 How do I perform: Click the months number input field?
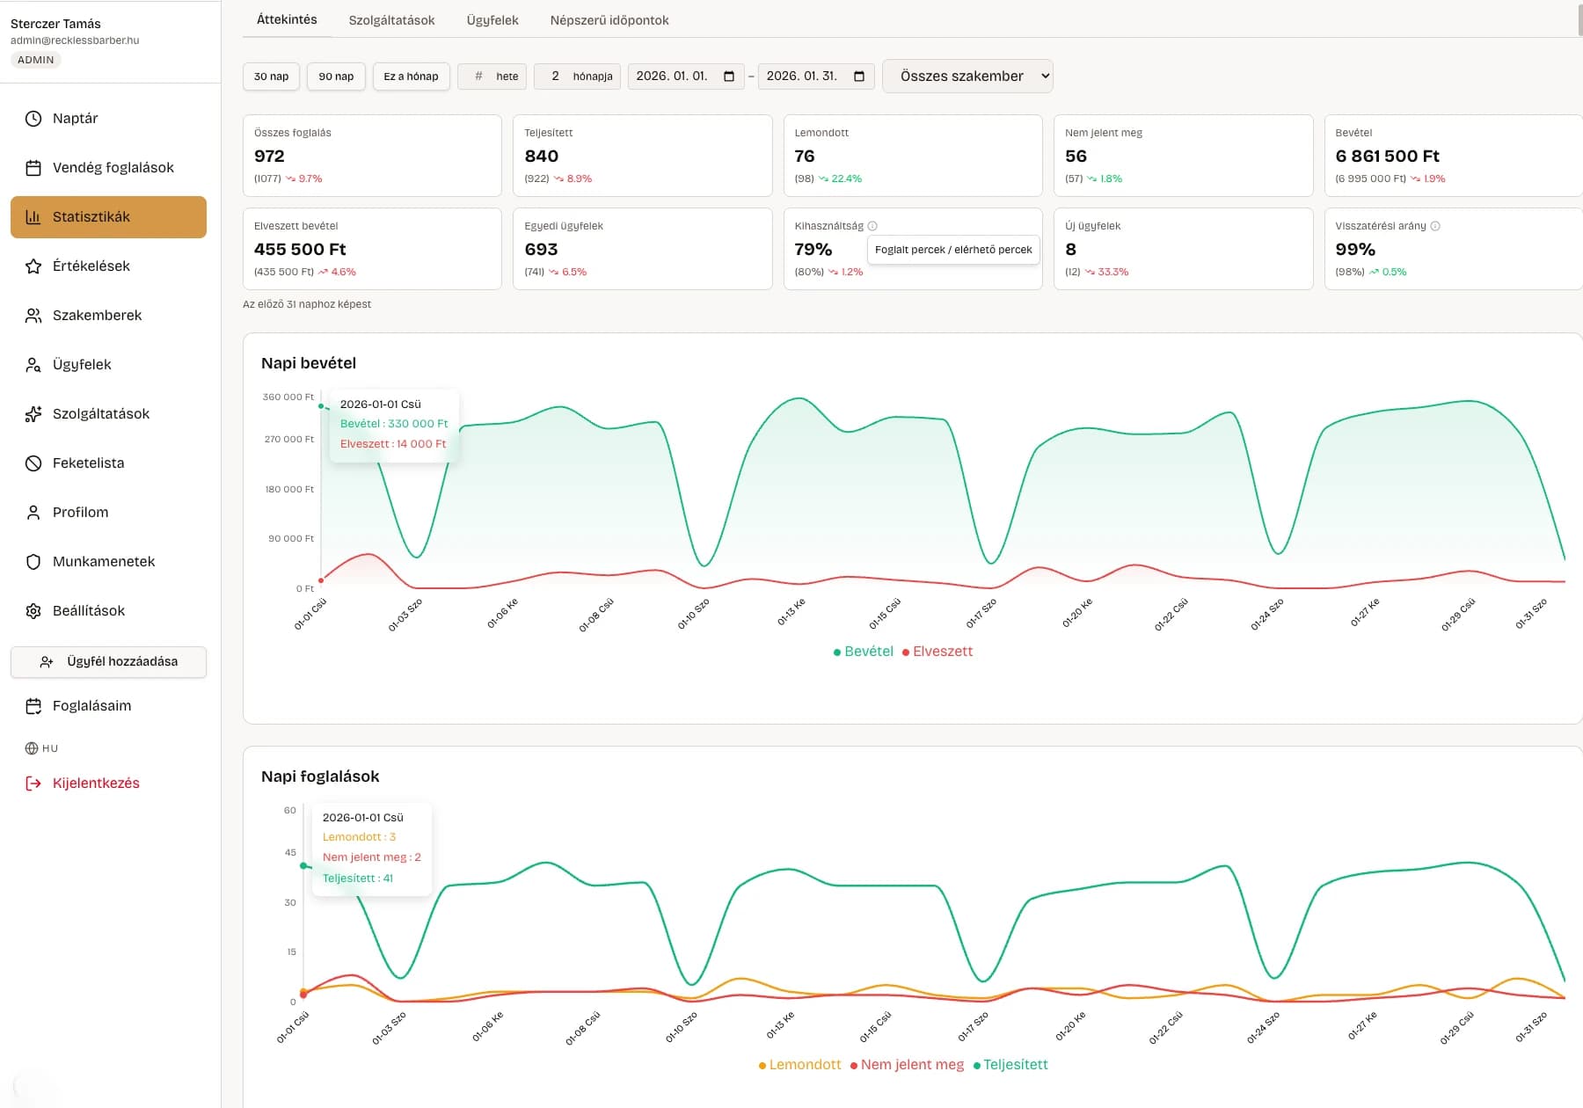(555, 77)
